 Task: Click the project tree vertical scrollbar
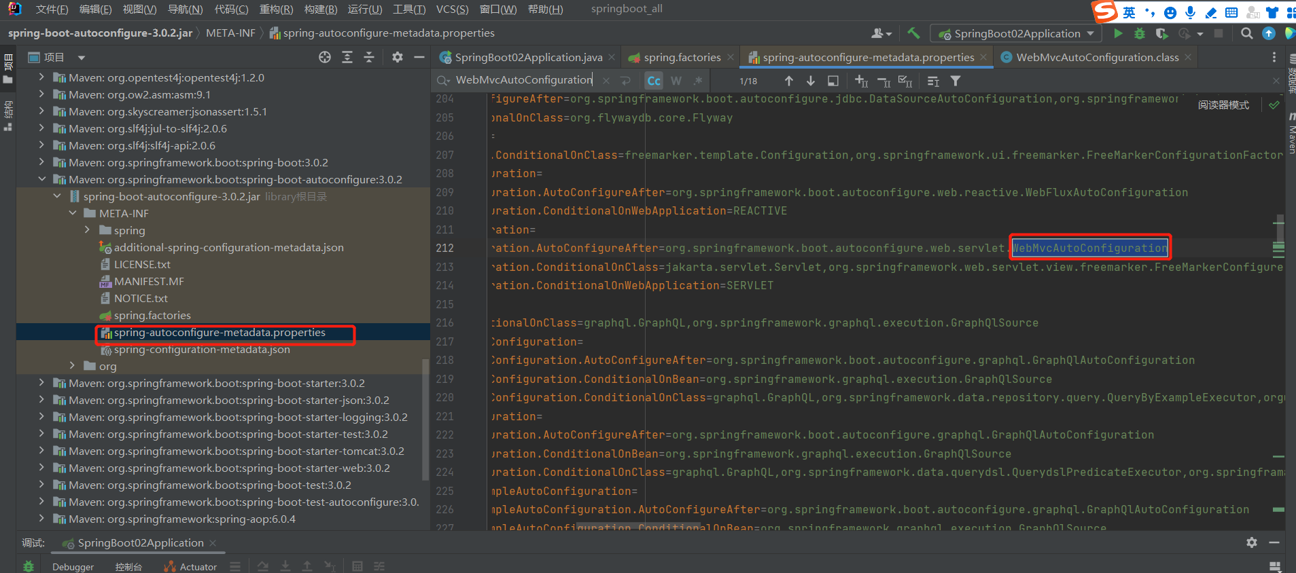(426, 419)
